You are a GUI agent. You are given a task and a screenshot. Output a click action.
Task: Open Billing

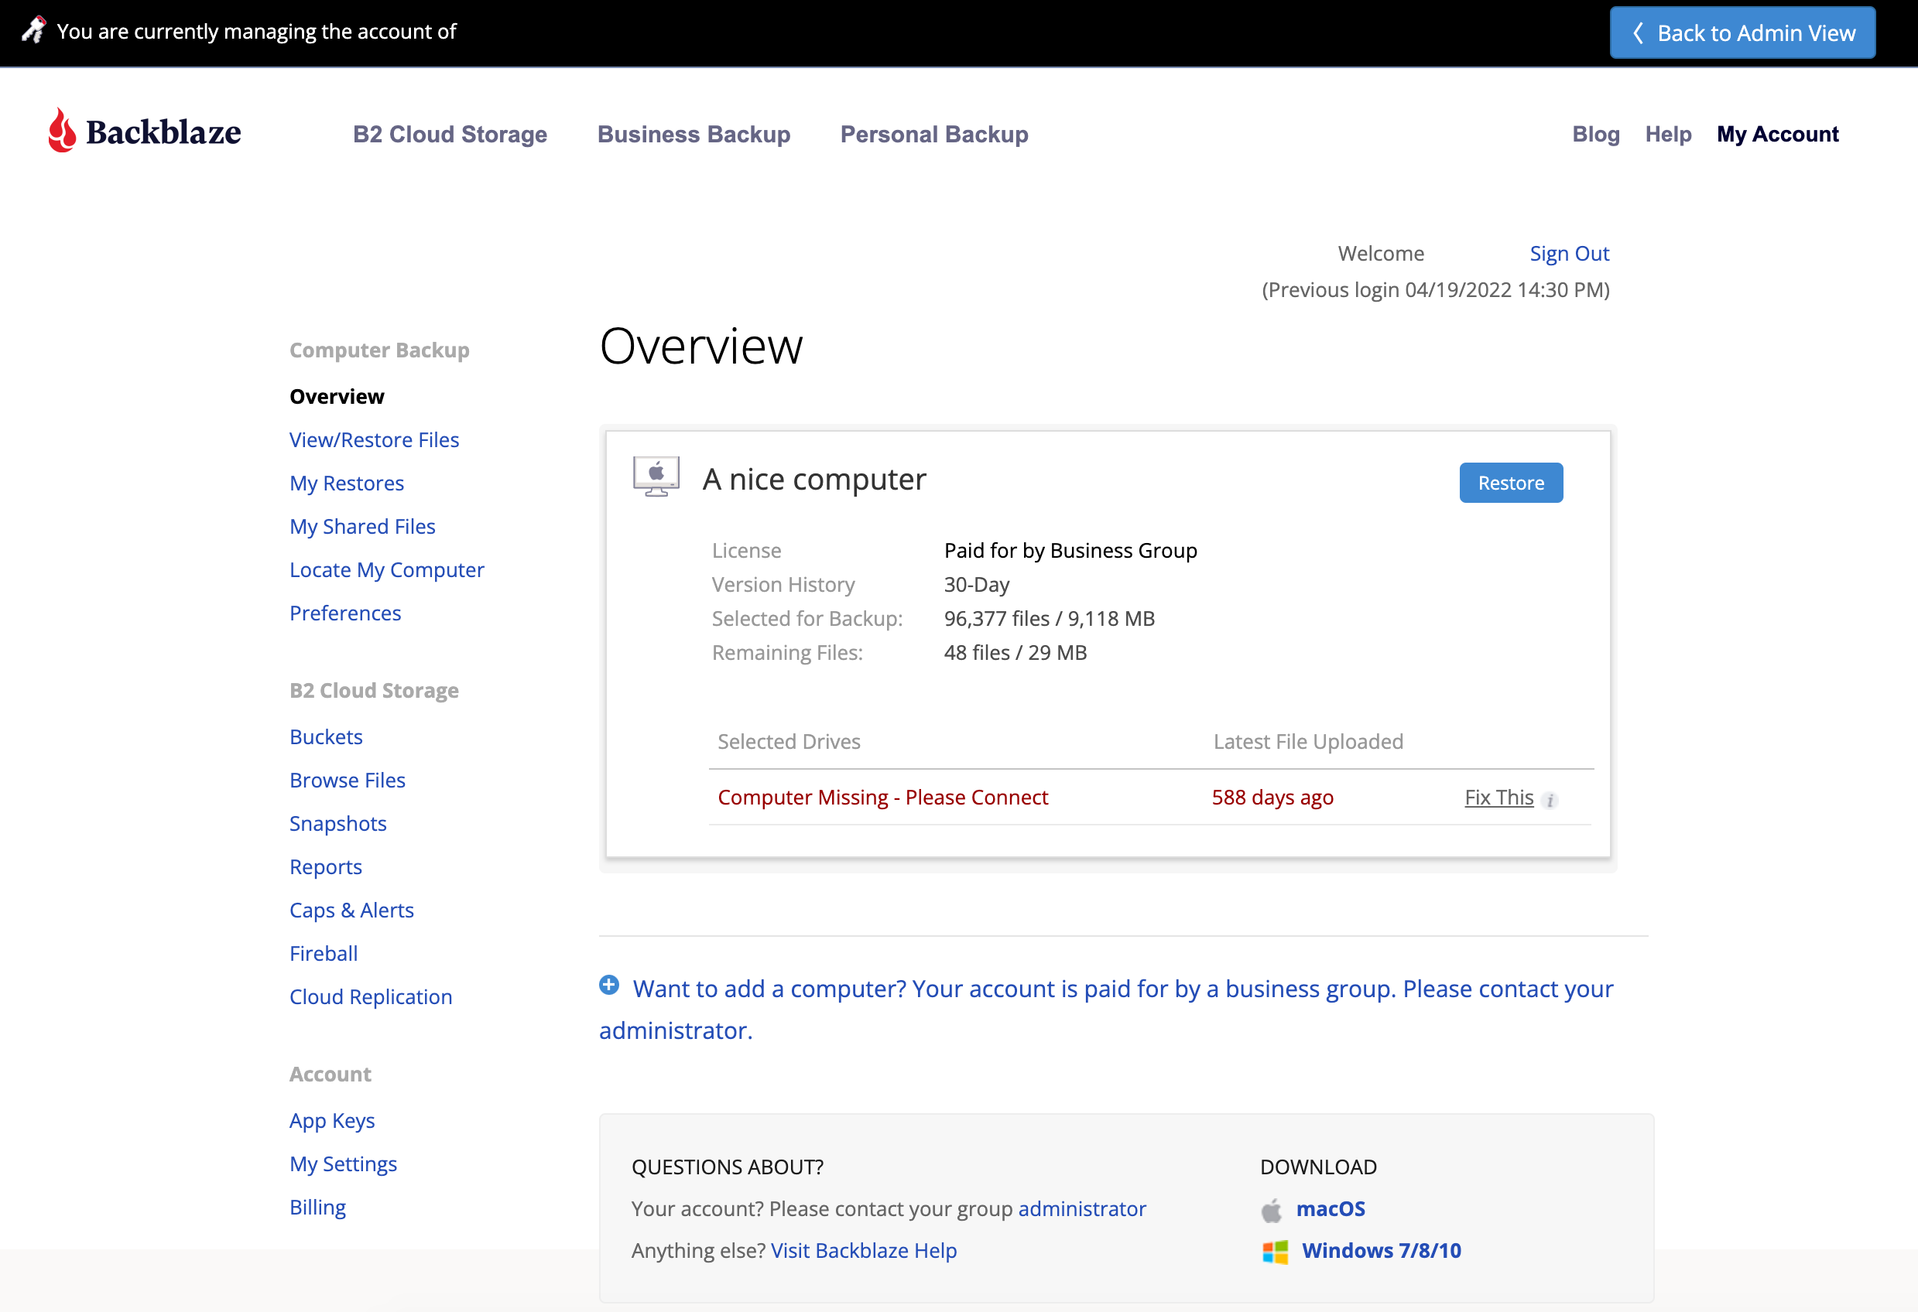pyautogui.click(x=318, y=1207)
